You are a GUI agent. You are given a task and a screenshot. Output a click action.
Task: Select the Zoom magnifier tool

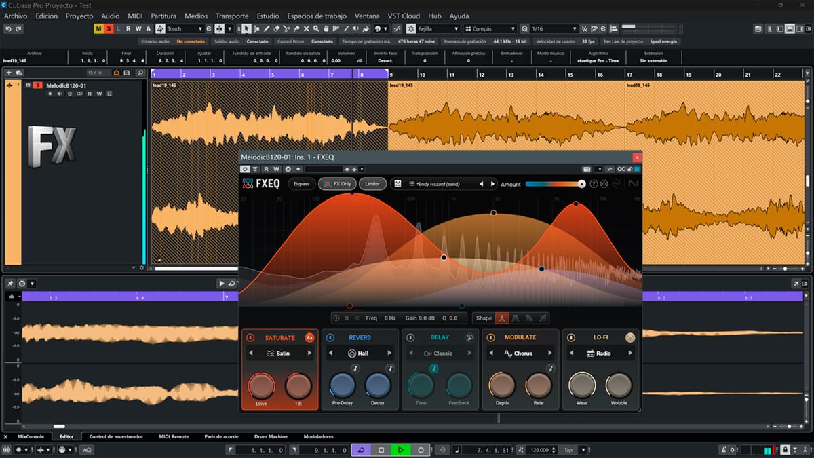[x=316, y=28]
